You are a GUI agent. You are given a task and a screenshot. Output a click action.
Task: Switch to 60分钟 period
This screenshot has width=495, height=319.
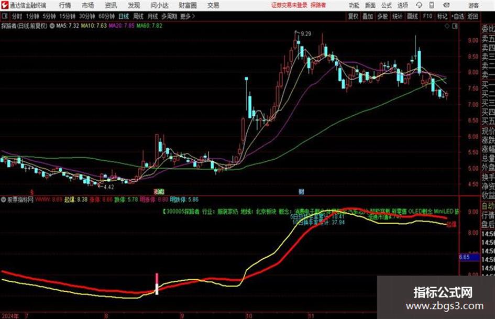106,16
